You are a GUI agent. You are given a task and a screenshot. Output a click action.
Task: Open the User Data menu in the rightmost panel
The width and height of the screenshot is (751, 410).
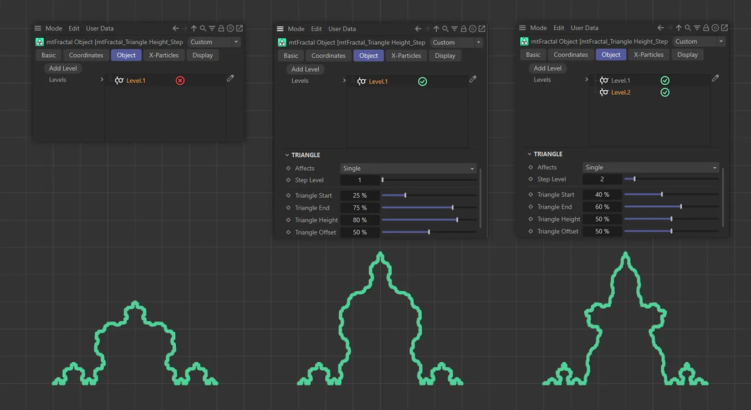pyautogui.click(x=584, y=28)
